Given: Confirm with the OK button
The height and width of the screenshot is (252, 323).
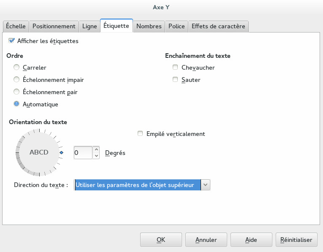Looking at the screenshot, I should pyautogui.click(x=161, y=240).
